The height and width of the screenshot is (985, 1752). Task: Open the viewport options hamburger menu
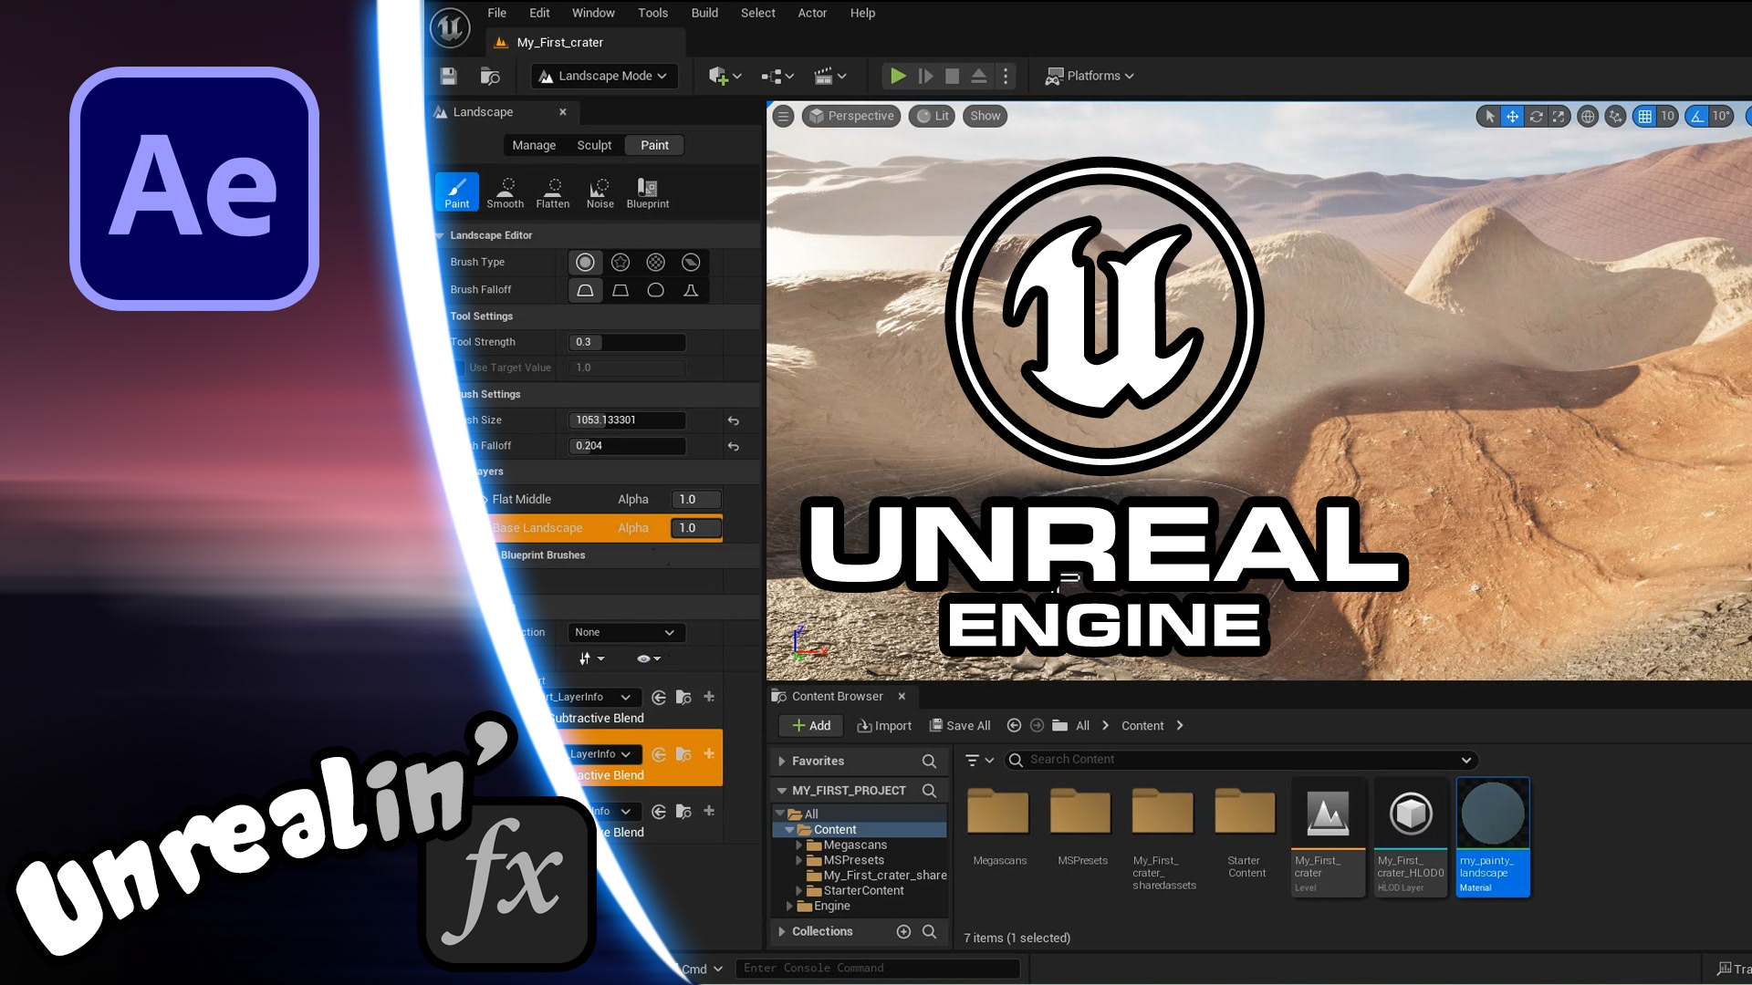coord(783,116)
